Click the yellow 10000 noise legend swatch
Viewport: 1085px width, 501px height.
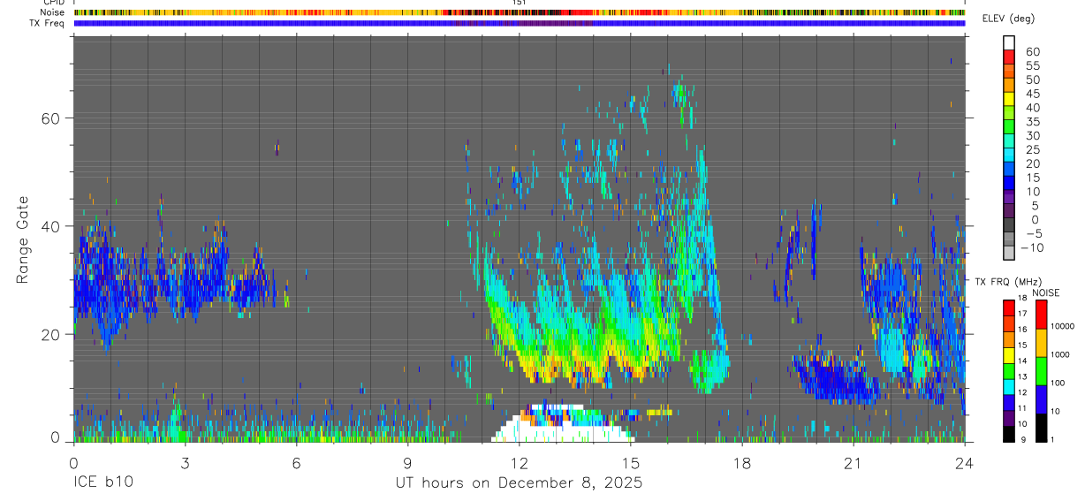1040,342
